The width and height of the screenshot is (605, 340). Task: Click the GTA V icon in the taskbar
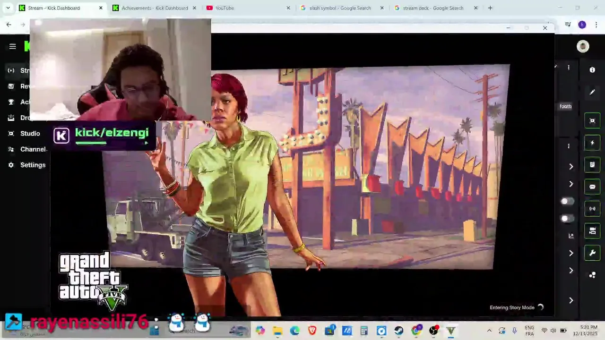(x=450, y=331)
